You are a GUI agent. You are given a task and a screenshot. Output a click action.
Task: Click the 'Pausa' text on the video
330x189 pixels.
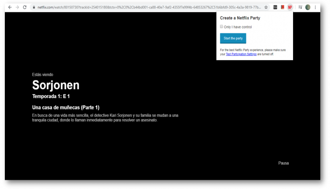pos(283,163)
